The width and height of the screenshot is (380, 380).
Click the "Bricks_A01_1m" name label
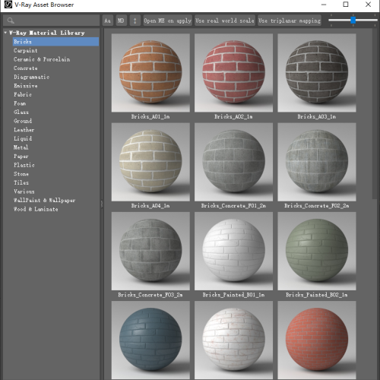tap(150, 117)
